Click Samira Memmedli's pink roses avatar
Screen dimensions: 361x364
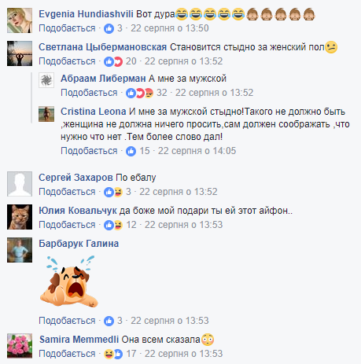pos(20,346)
